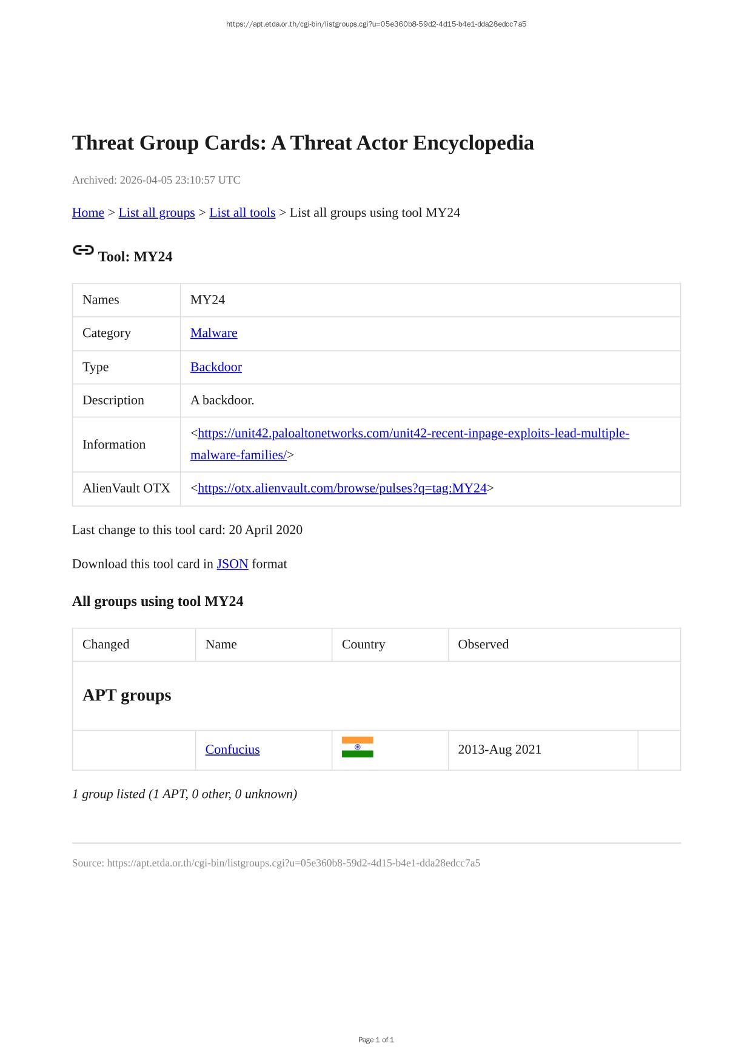Click the Changed column header
Screen dimensions: 753x1064
(105, 645)
